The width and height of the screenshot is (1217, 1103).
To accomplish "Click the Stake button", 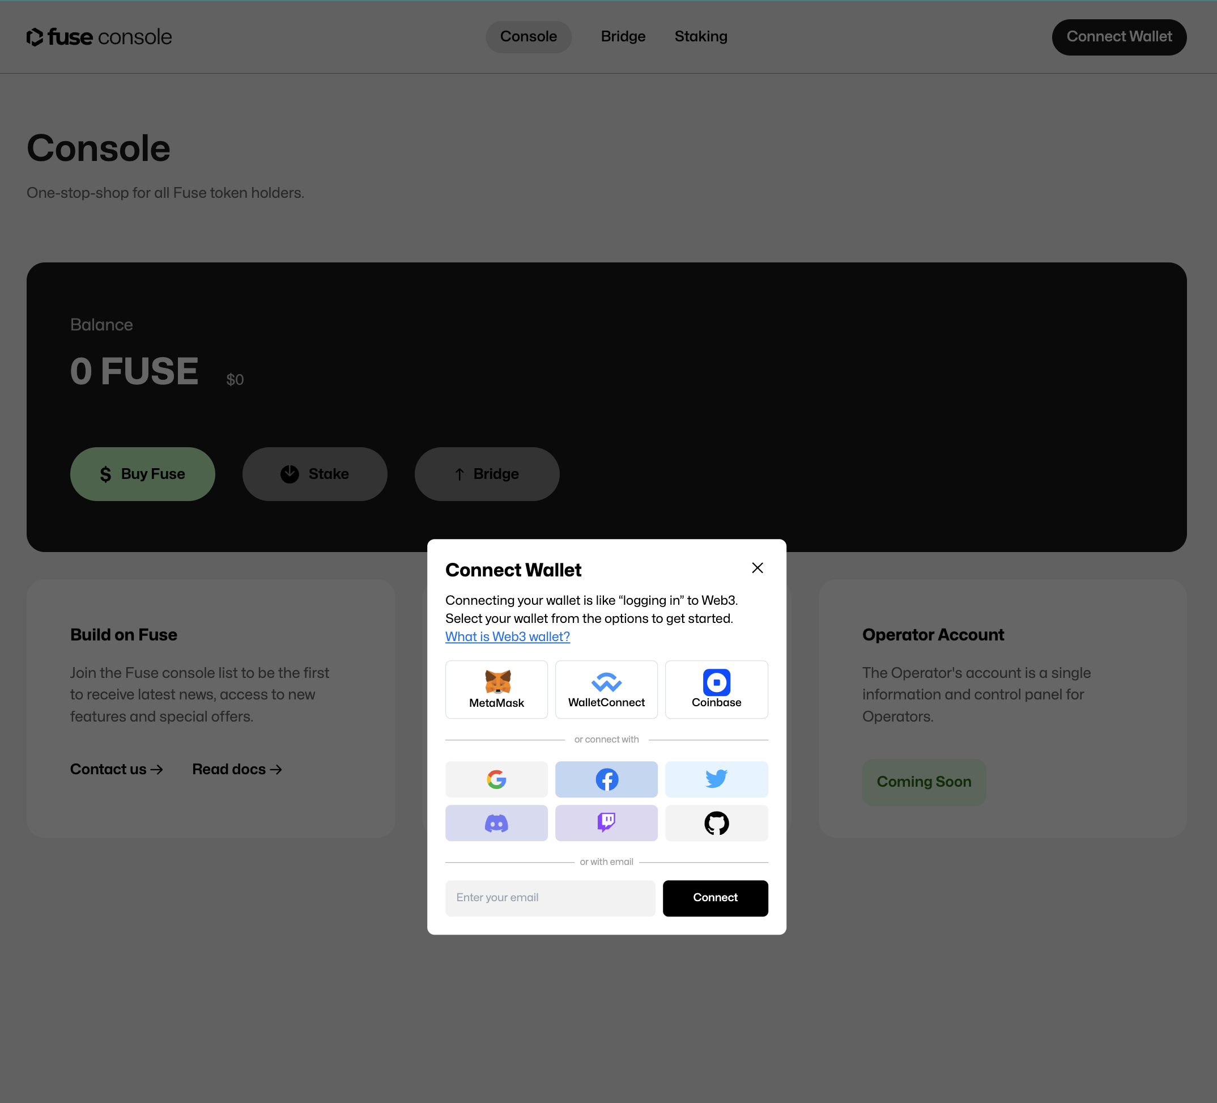I will tap(315, 474).
